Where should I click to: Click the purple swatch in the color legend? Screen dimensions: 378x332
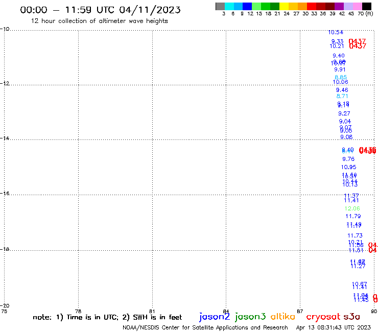click(x=339, y=6)
